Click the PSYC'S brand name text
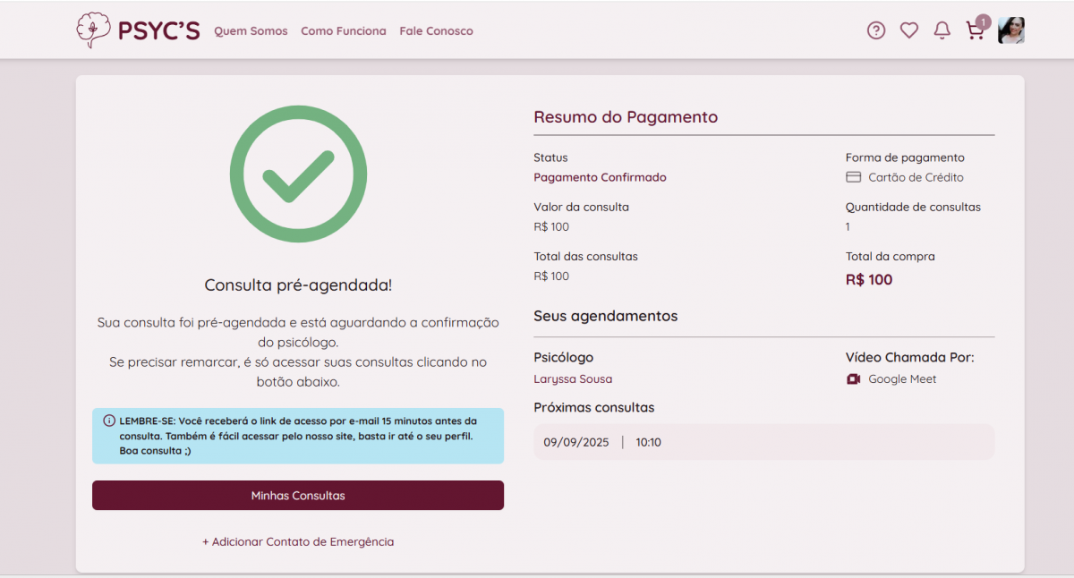Screen dimensions: 1074x578 click(x=158, y=31)
